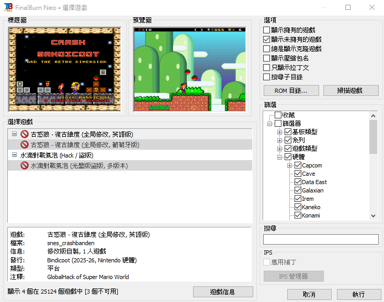
Task: Focus the 搜尋 search field
Action: click(321, 239)
